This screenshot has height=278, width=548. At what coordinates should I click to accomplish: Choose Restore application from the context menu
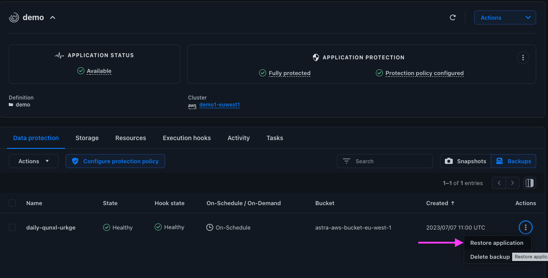498,243
